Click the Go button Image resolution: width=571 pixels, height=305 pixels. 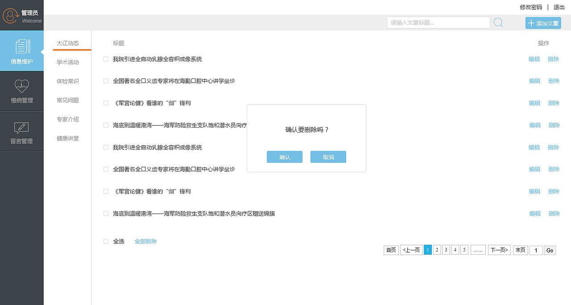pyautogui.click(x=550, y=251)
